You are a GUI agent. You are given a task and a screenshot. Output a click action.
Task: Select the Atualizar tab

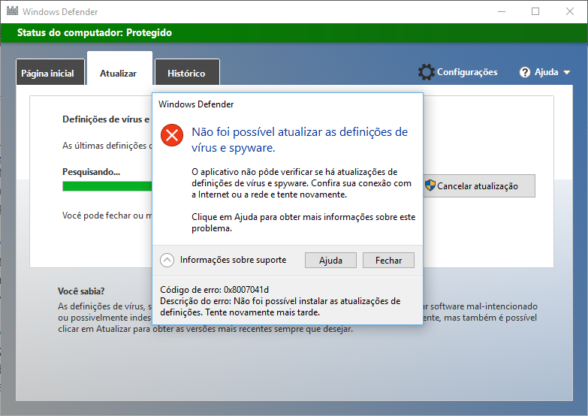[x=119, y=68]
